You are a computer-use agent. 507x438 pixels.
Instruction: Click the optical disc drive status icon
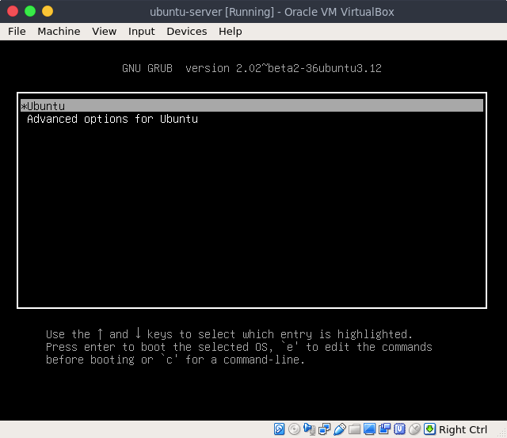294,429
